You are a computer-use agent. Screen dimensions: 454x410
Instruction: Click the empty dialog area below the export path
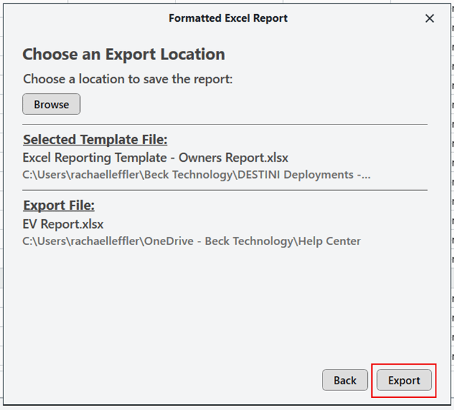point(225,304)
